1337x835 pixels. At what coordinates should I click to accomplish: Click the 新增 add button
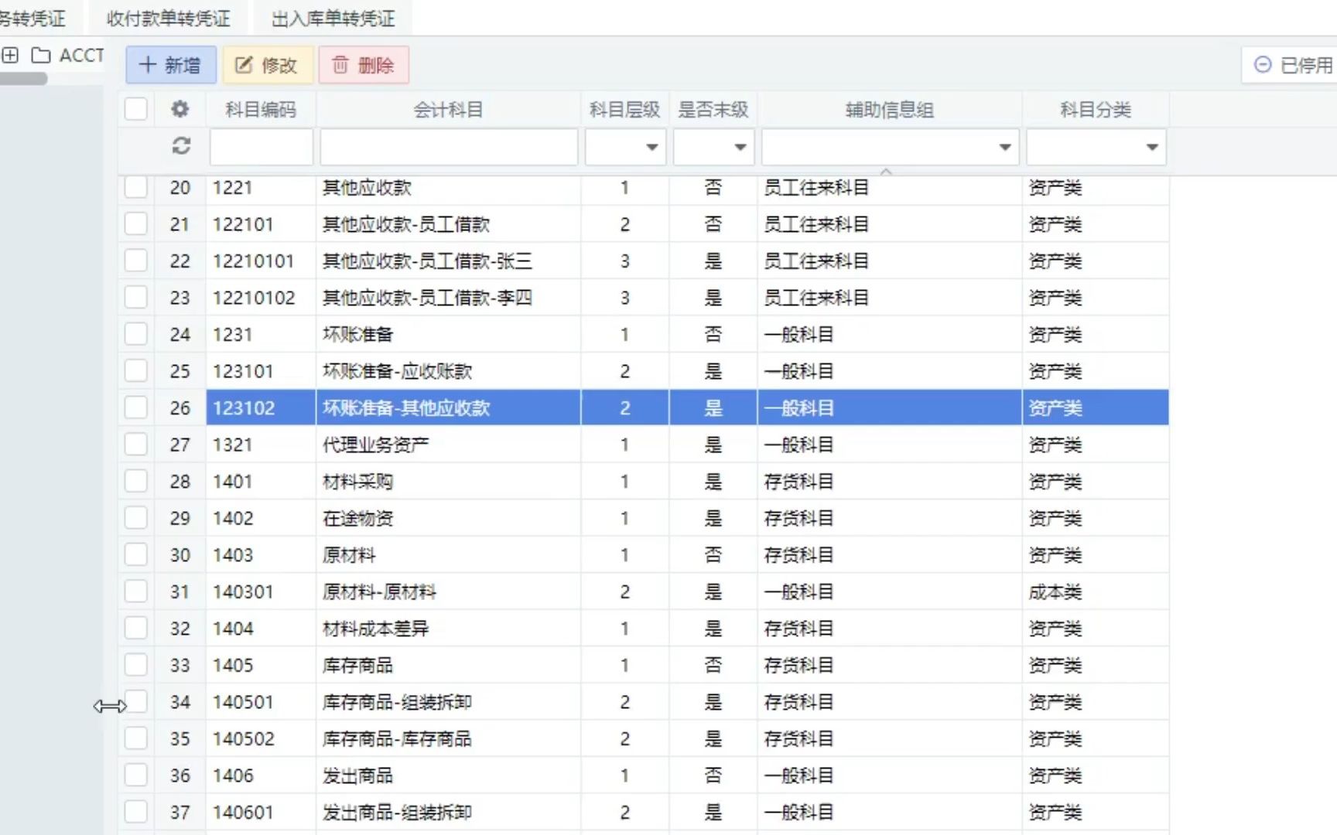point(171,65)
